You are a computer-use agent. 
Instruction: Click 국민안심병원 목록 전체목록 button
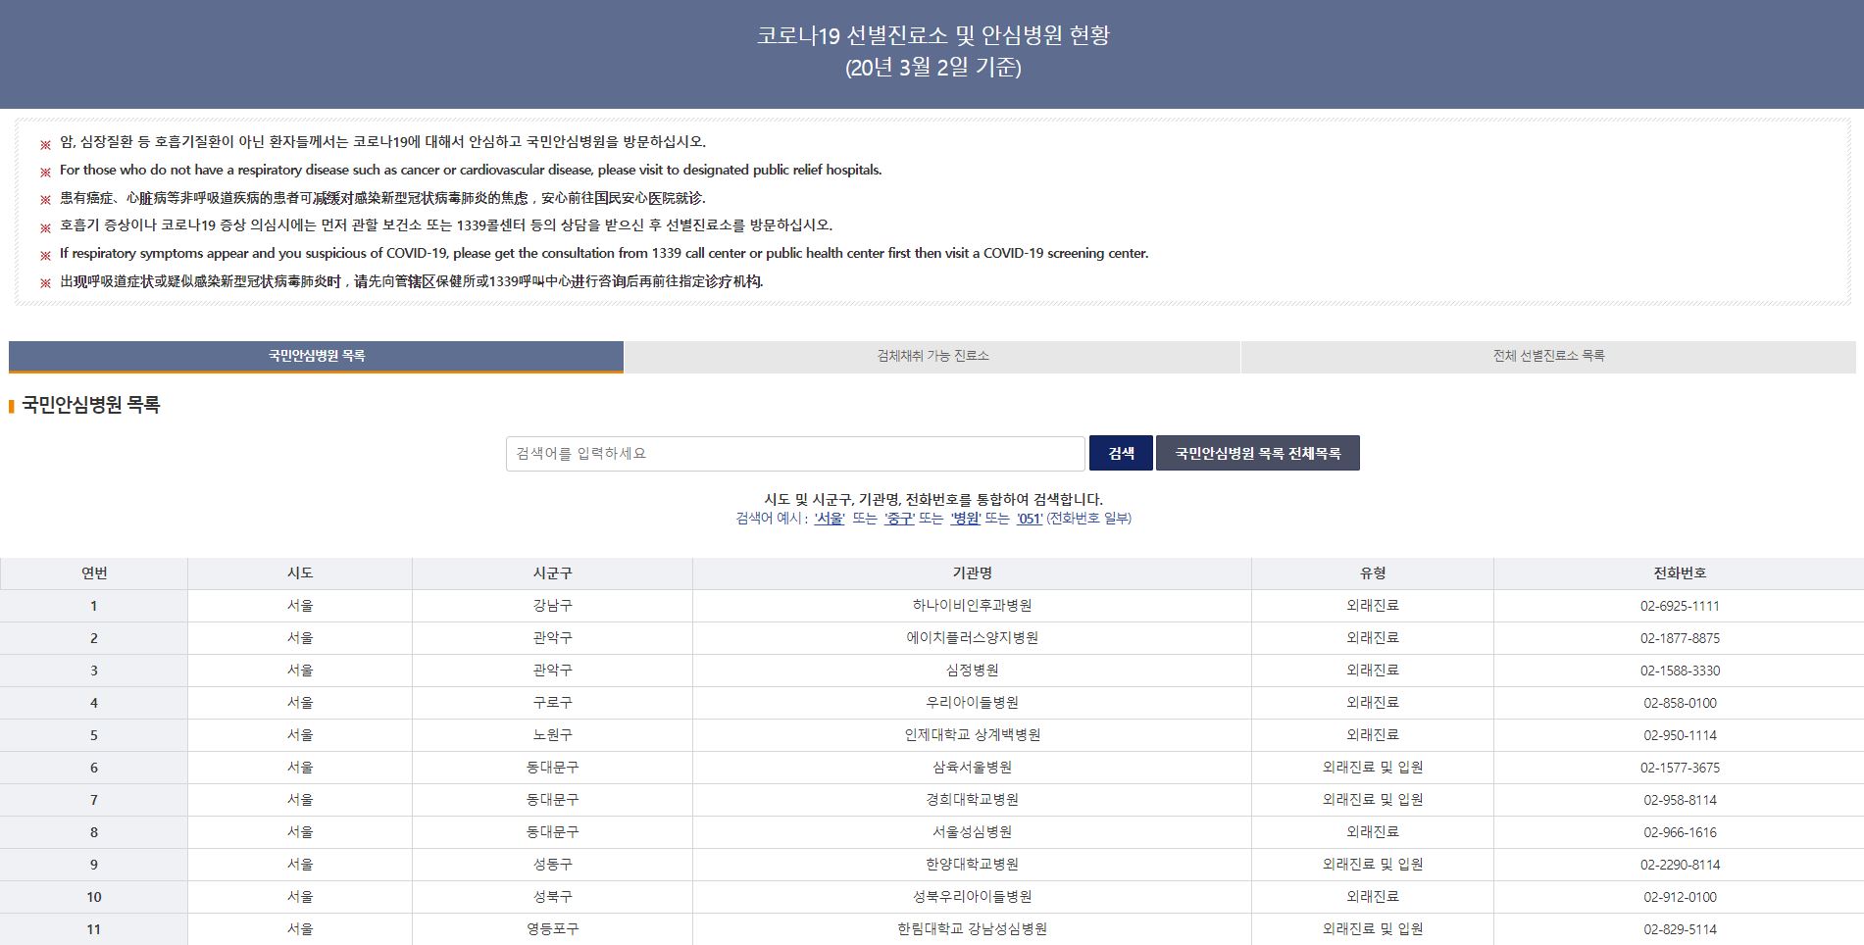[x=1258, y=453]
